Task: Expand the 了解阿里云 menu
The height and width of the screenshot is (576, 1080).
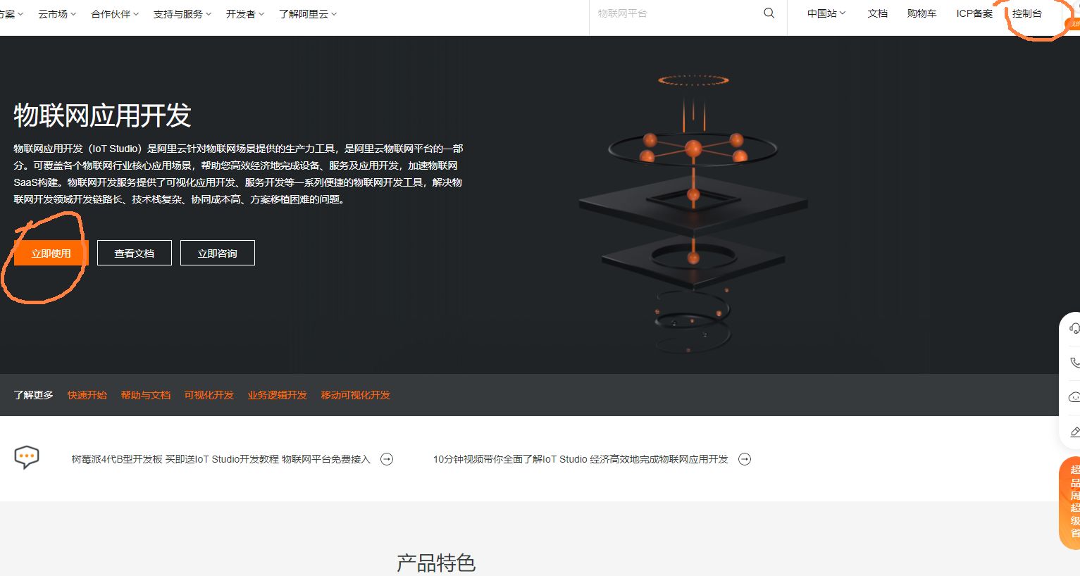Action: 308,14
